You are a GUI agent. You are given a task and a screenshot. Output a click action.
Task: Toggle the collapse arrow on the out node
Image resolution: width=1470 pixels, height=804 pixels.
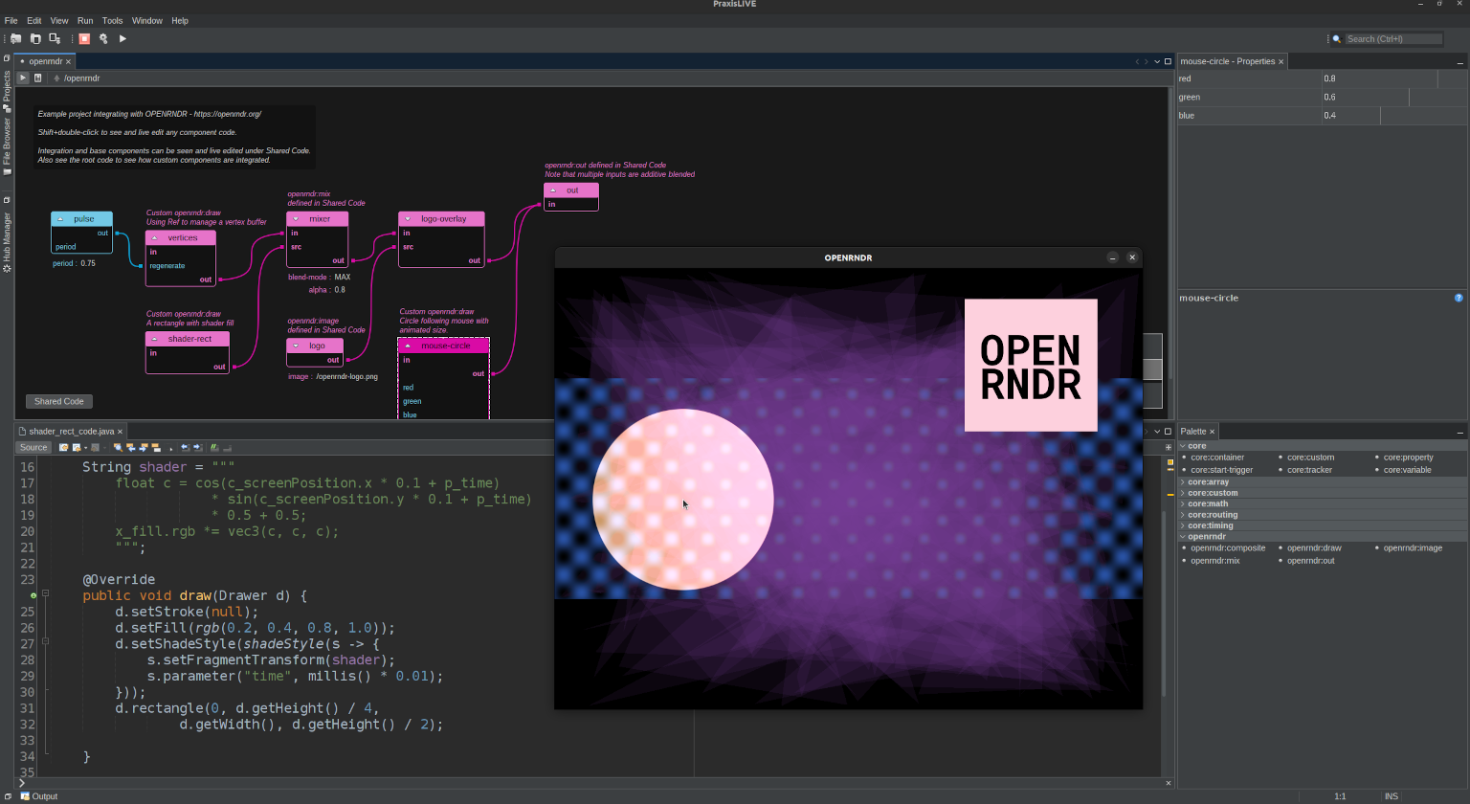click(x=553, y=190)
